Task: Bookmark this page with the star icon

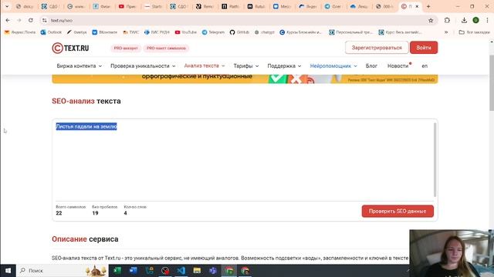Action: 431,21
